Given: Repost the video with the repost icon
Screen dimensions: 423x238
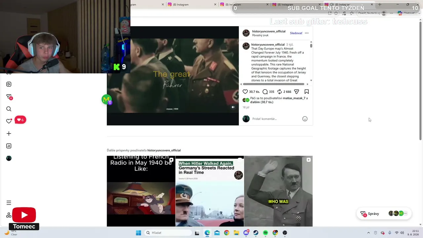Looking at the screenshot, I should [280, 92].
